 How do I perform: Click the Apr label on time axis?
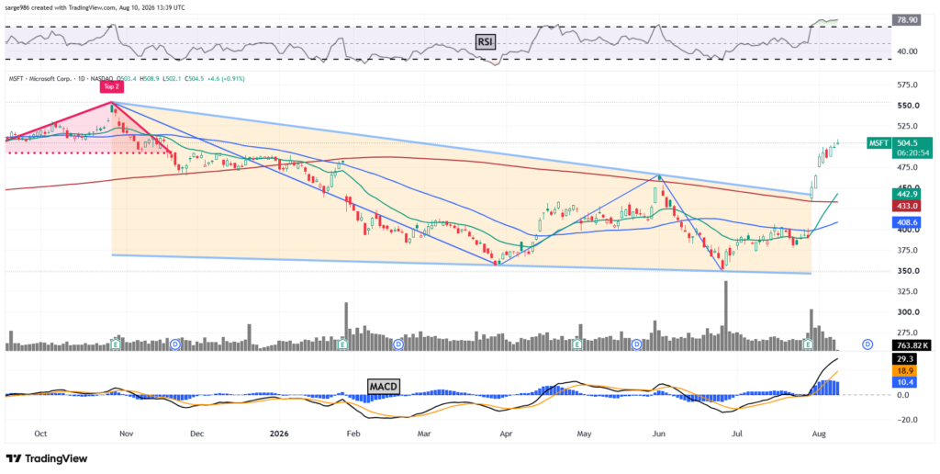click(x=506, y=433)
